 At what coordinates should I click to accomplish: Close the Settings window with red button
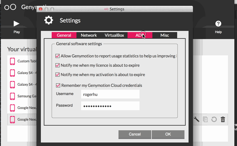point(41,9)
